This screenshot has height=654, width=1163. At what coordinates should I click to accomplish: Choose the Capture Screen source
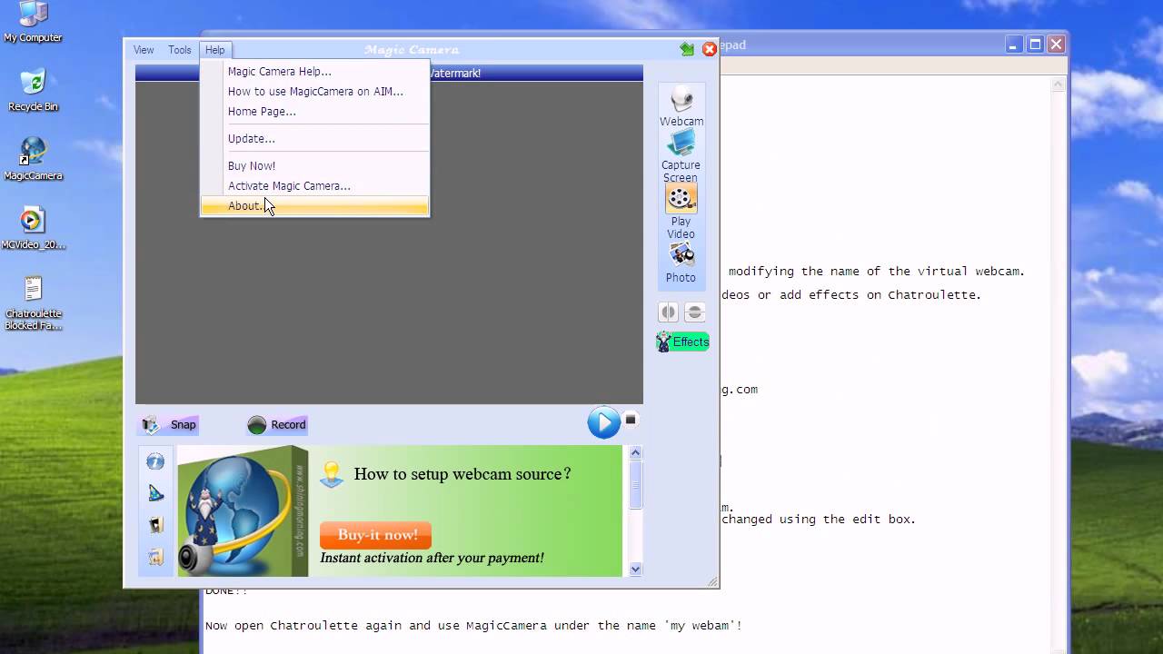click(x=681, y=156)
